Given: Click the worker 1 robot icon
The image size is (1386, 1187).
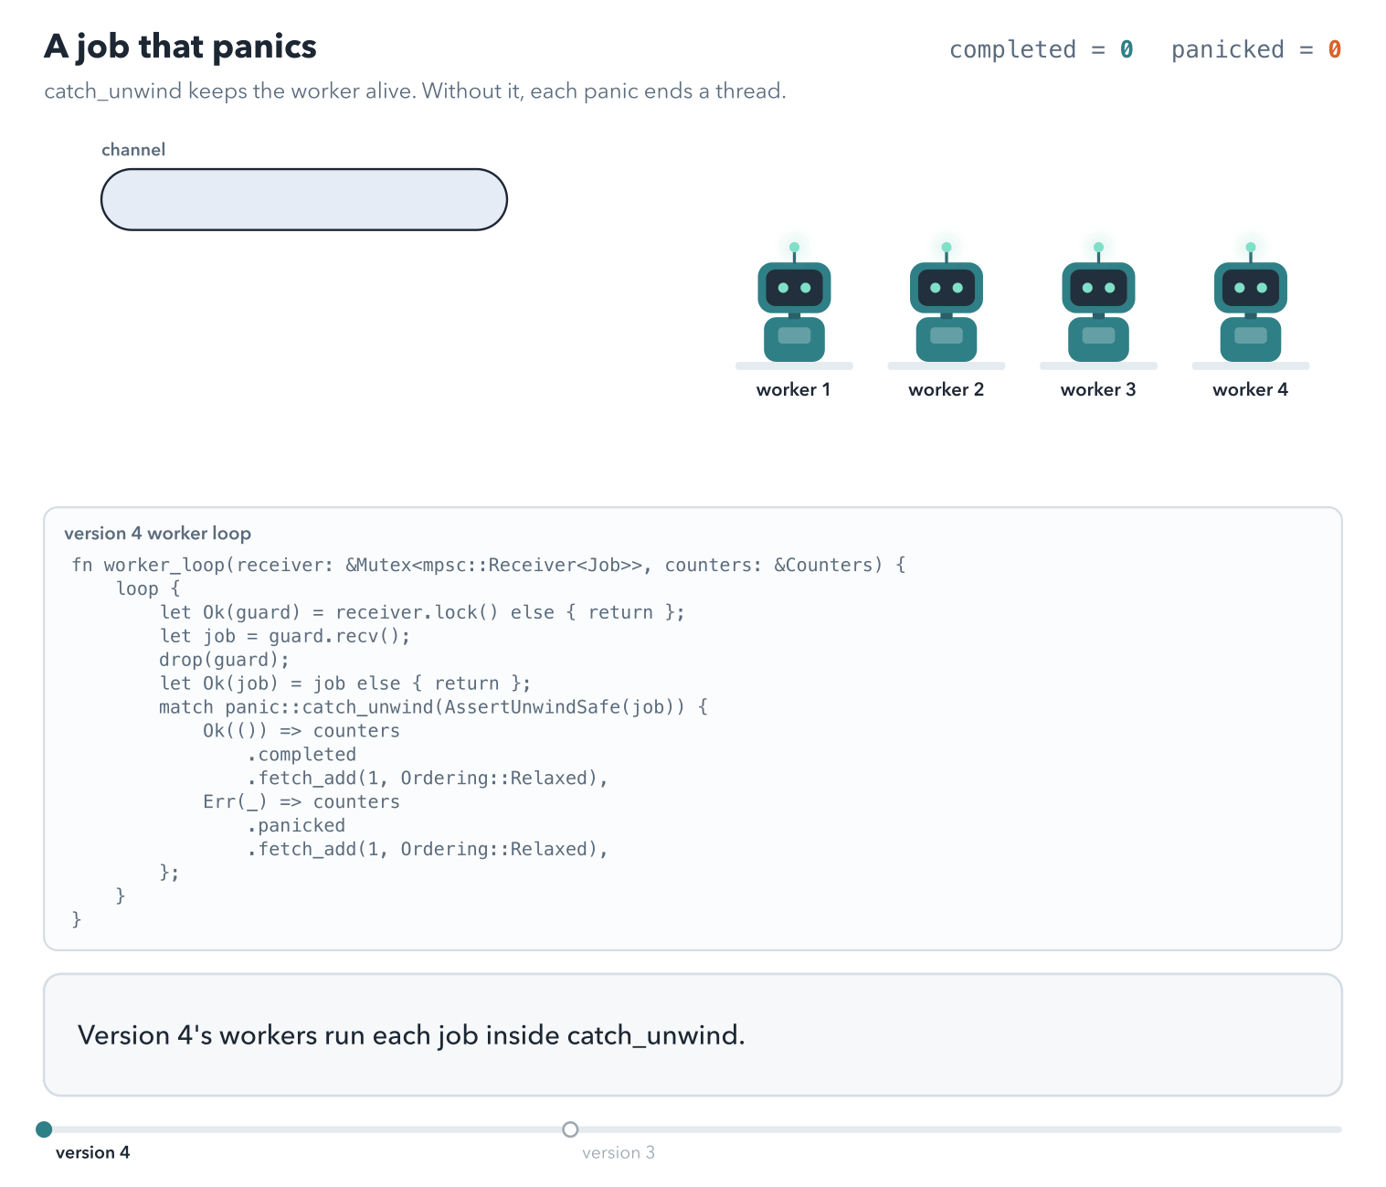Looking at the screenshot, I should pos(794,302).
